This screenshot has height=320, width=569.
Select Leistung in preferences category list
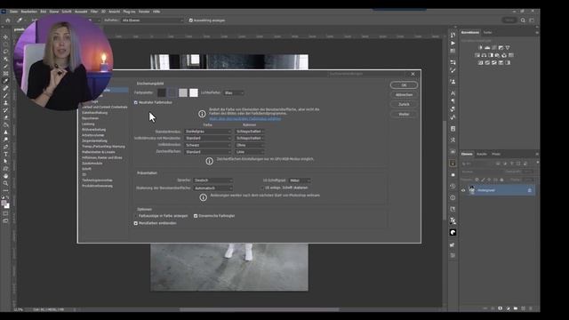(x=88, y=124)
